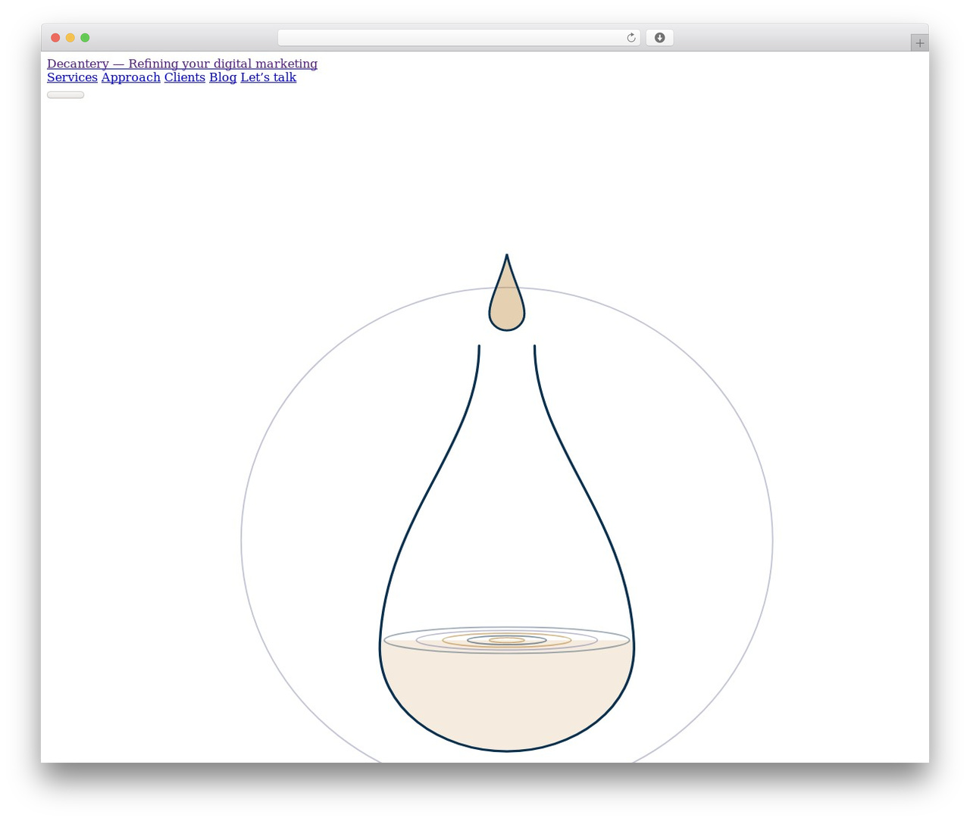
Task: Maximize window using green button
Action: tap(85, 38)
